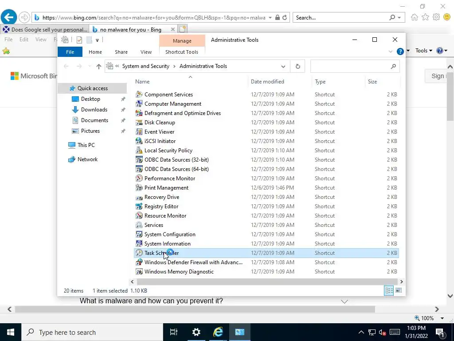This screenshot has width=454, height=341.
Task: Show hidden system tray icons
Action: [x=361, y=332]
